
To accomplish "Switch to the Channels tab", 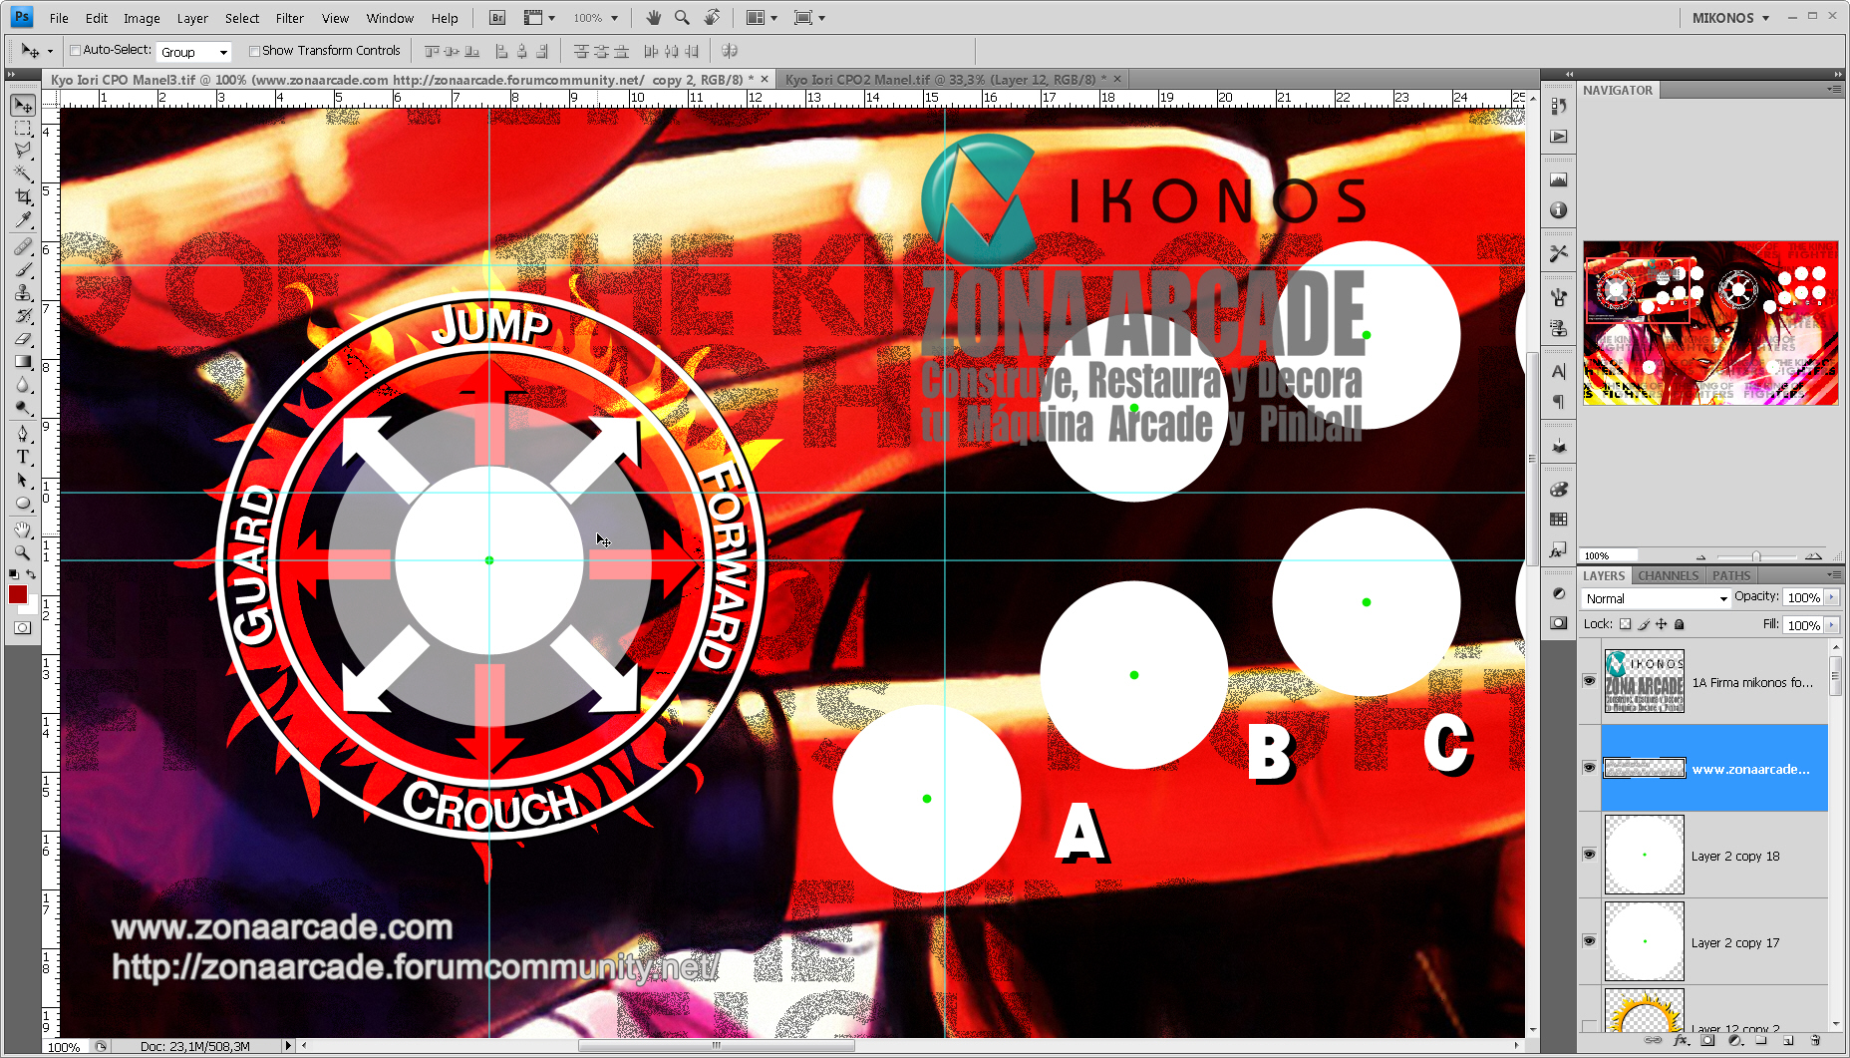I will [1668, 575].
